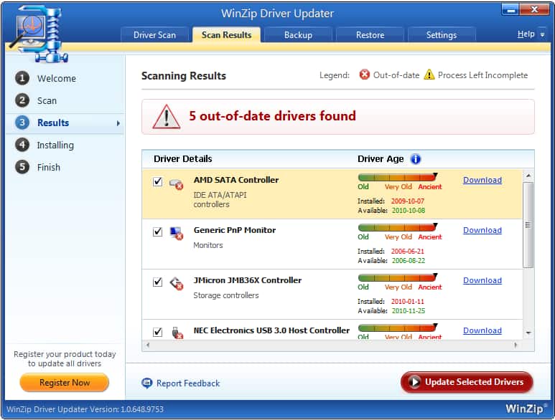Click the Generic PnP Monitor device icon

pos(176,233)
